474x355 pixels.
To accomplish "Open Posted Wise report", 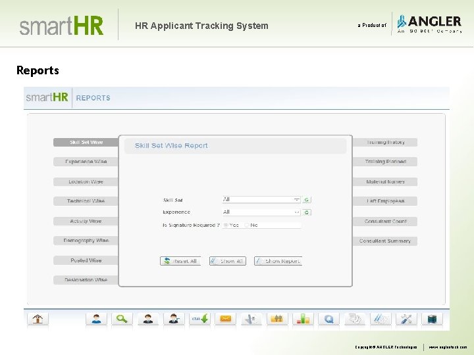I will [x=86, y=260].
